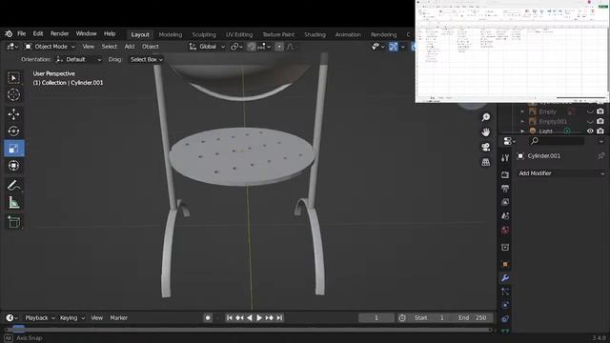Toggle proportional editing in header
Viewport: 610px width, 343px height.
279,47
